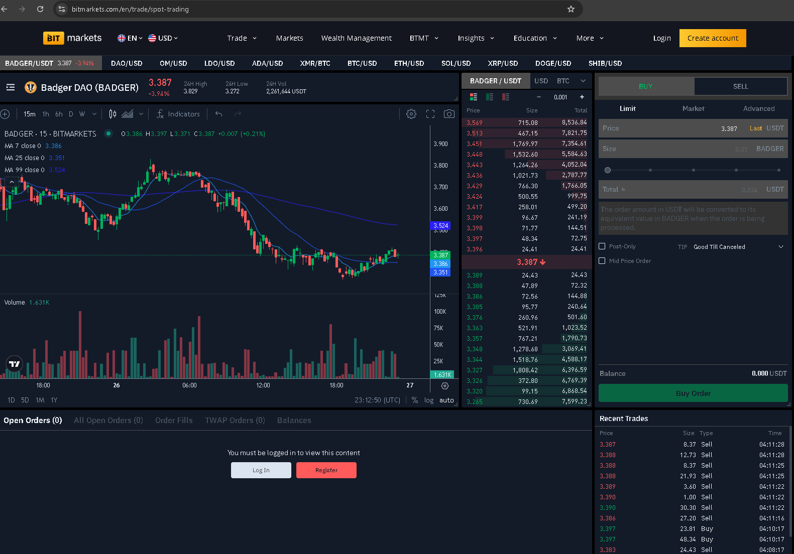Bookmark this page with the star icon
794x554 pixels.
pos(571,9)
